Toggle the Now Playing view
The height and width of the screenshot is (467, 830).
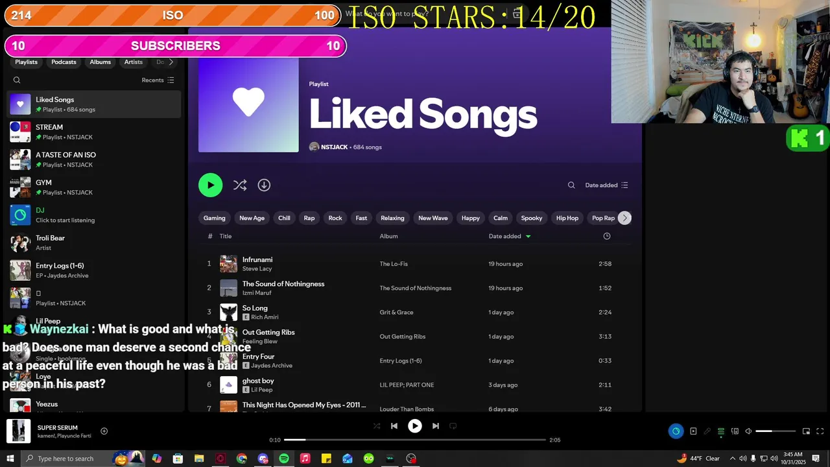[693, 431]
